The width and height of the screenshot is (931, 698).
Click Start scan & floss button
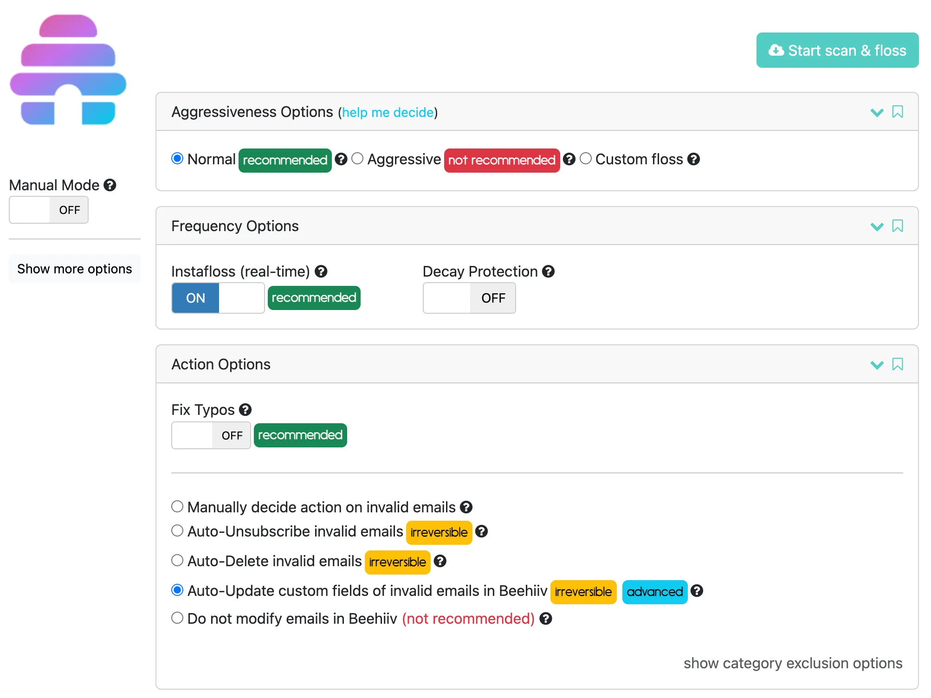(x=837, y=50)
